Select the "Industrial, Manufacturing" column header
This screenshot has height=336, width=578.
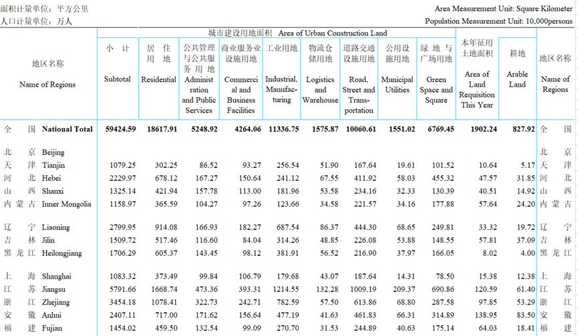click(x=281, y=89)
